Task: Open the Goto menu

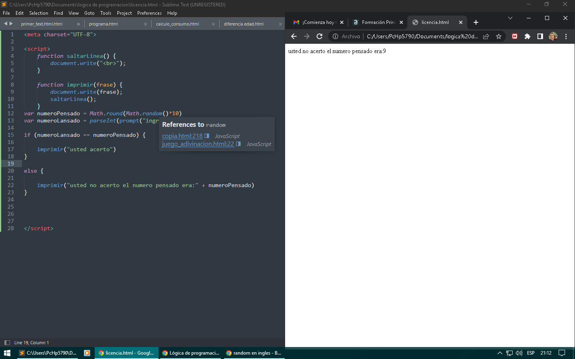Action: [x=89, y=13]
